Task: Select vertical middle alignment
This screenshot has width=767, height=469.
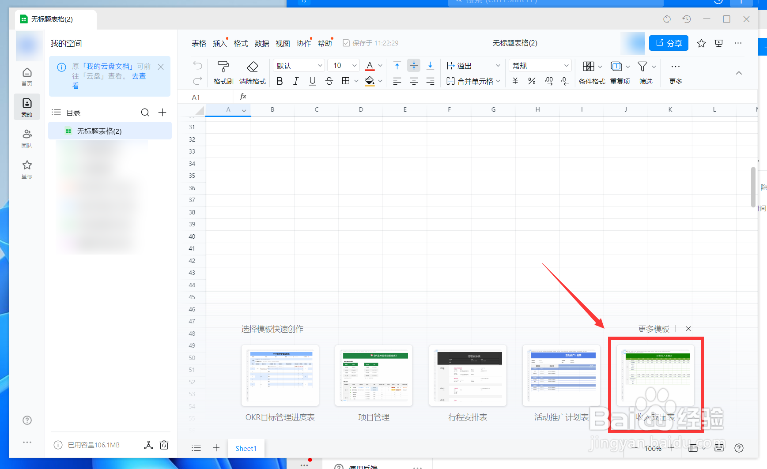Action: click(414, 66)
